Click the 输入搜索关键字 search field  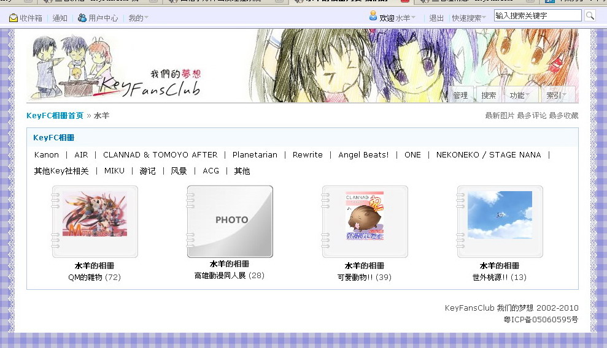point(537,16)
